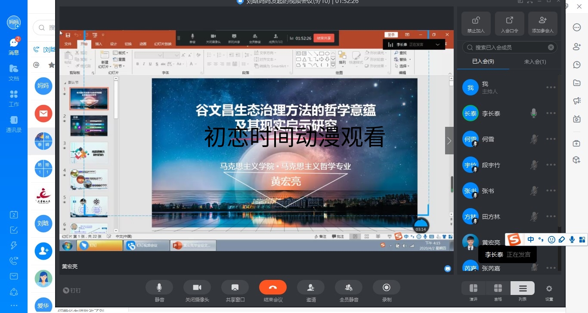Focus the 搜索已入会成员 search field

pyautogui.click(x=510, y=47)
